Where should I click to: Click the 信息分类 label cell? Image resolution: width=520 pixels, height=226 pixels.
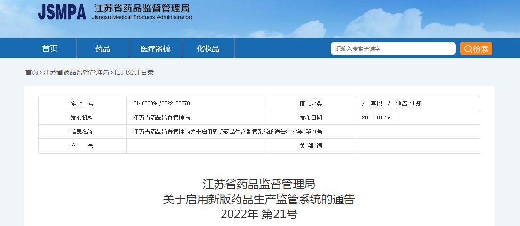coord(311,103)
